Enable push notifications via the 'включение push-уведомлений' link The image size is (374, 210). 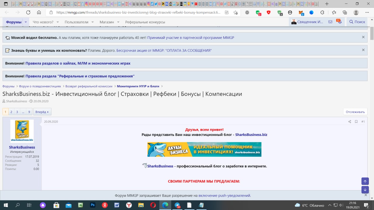click(x=224, y=195)
